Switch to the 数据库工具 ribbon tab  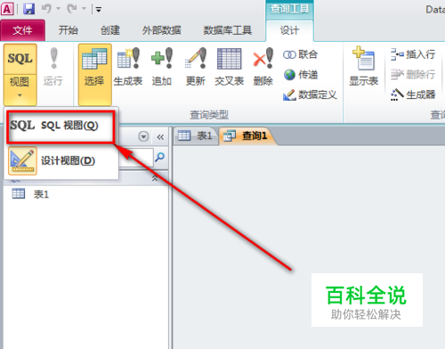pos(228,30)
